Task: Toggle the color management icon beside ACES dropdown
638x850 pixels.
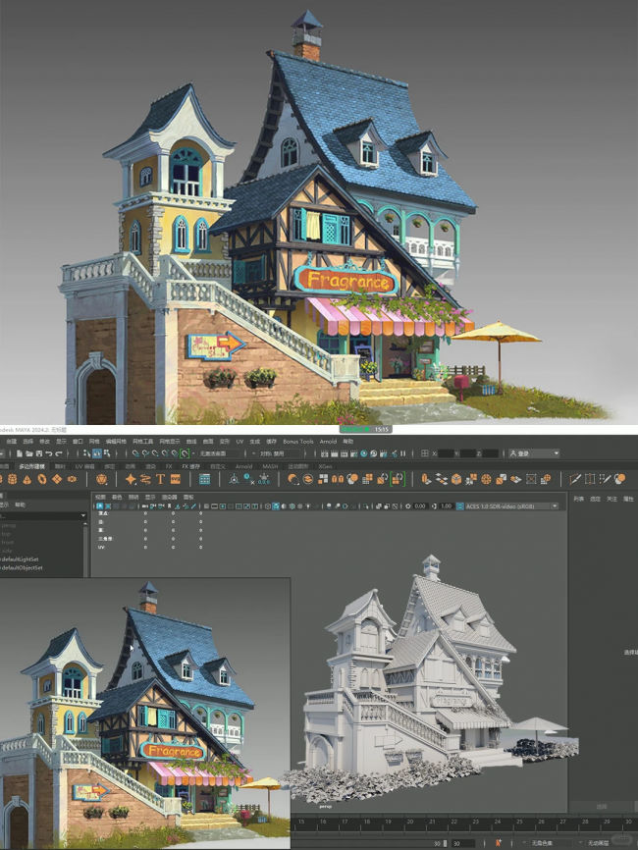Action: click(x=459, y=505)
